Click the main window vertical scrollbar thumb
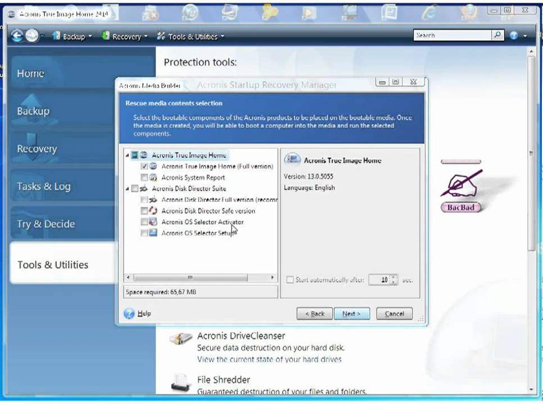The height and width of the screenshot is (404, 543). [x=531, y=153]
